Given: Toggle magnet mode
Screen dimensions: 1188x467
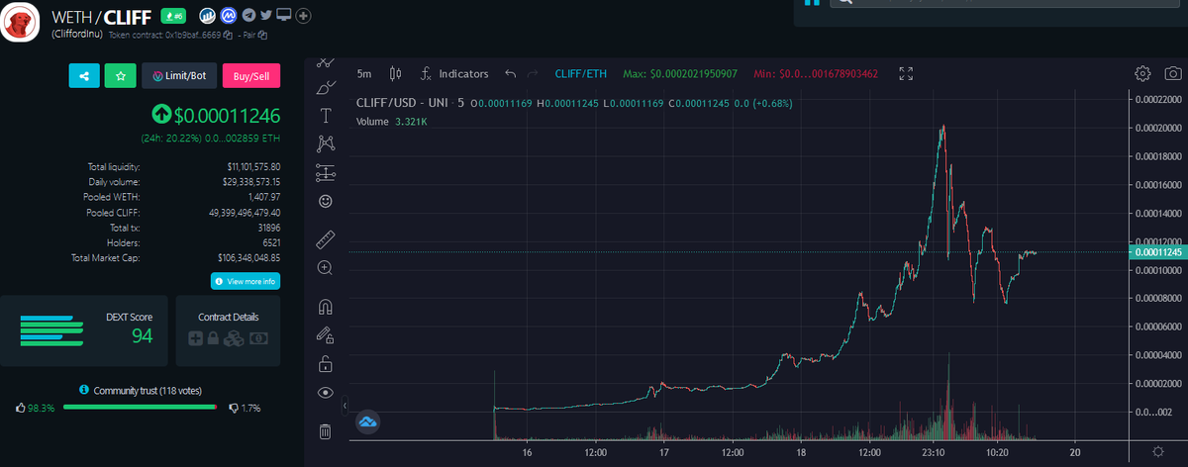Looking at the screenshot, I should click(x=325, y=306).
